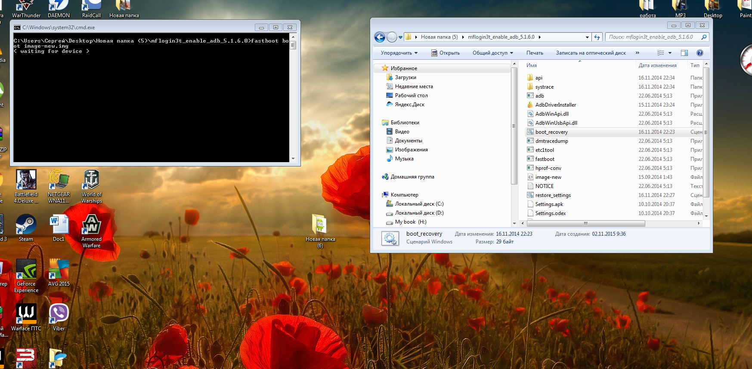Expand the Упорядочить dropdown menu
752x369 pixels.
point(399,53)
